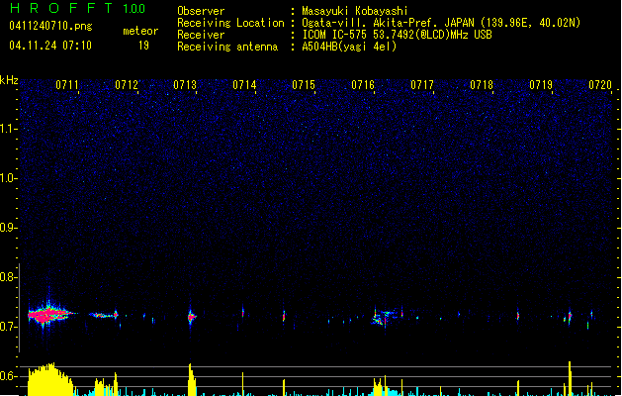
Task: Click observer name Masayuki Kobayashi
Action: [x=355, y=11]
